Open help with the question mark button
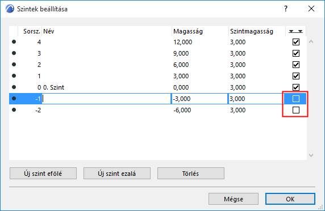 tap(286, 9)
